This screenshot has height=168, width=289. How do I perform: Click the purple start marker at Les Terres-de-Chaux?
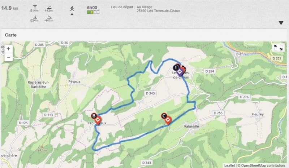tap(180, 72)
